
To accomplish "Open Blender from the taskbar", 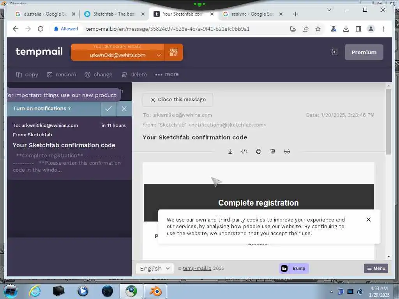I will click(156, 291).
